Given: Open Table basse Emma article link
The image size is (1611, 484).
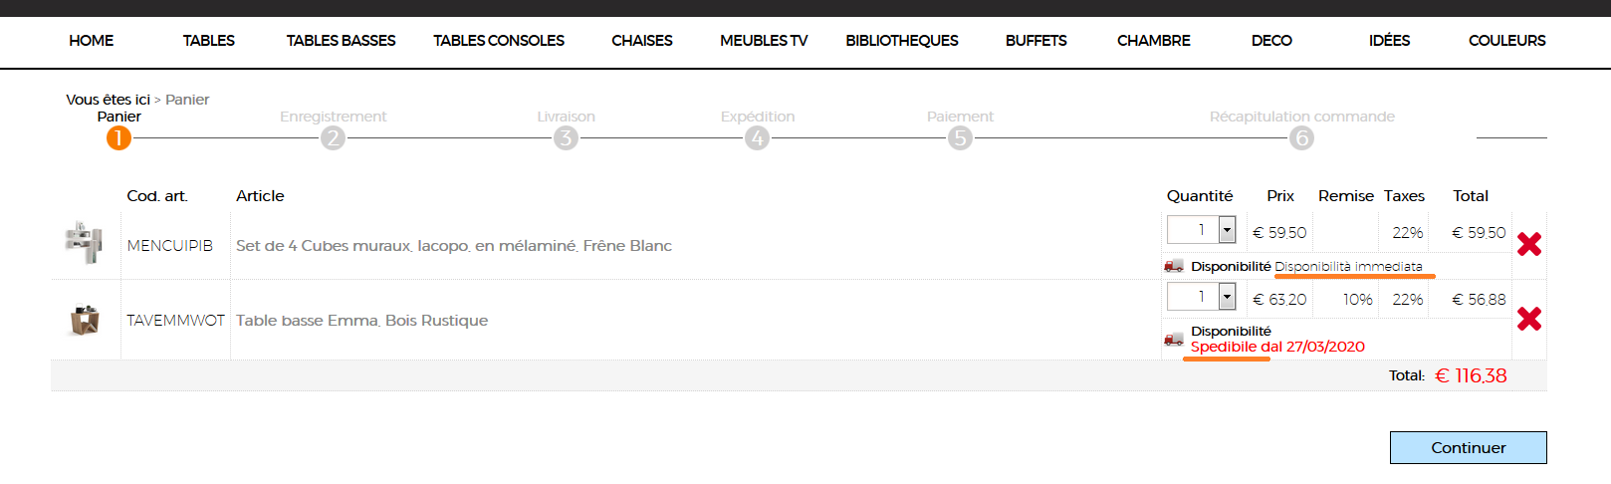Looking at the screenshot, I should click(x=361, y=321).
